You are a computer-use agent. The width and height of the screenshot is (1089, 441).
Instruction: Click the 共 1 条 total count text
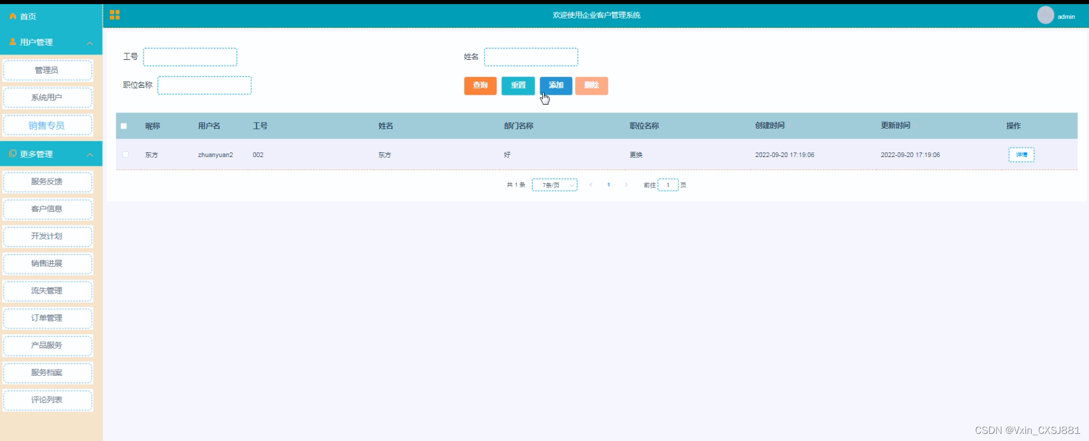click(x=516, y=185)
